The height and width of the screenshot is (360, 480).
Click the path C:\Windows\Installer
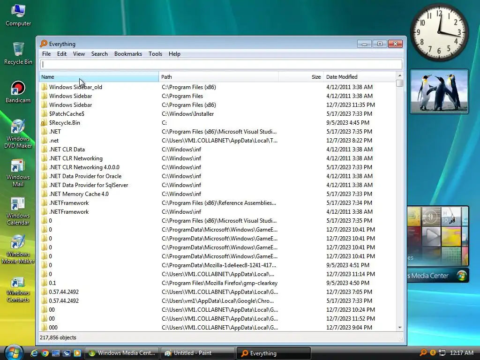click(x=187, y=114)
